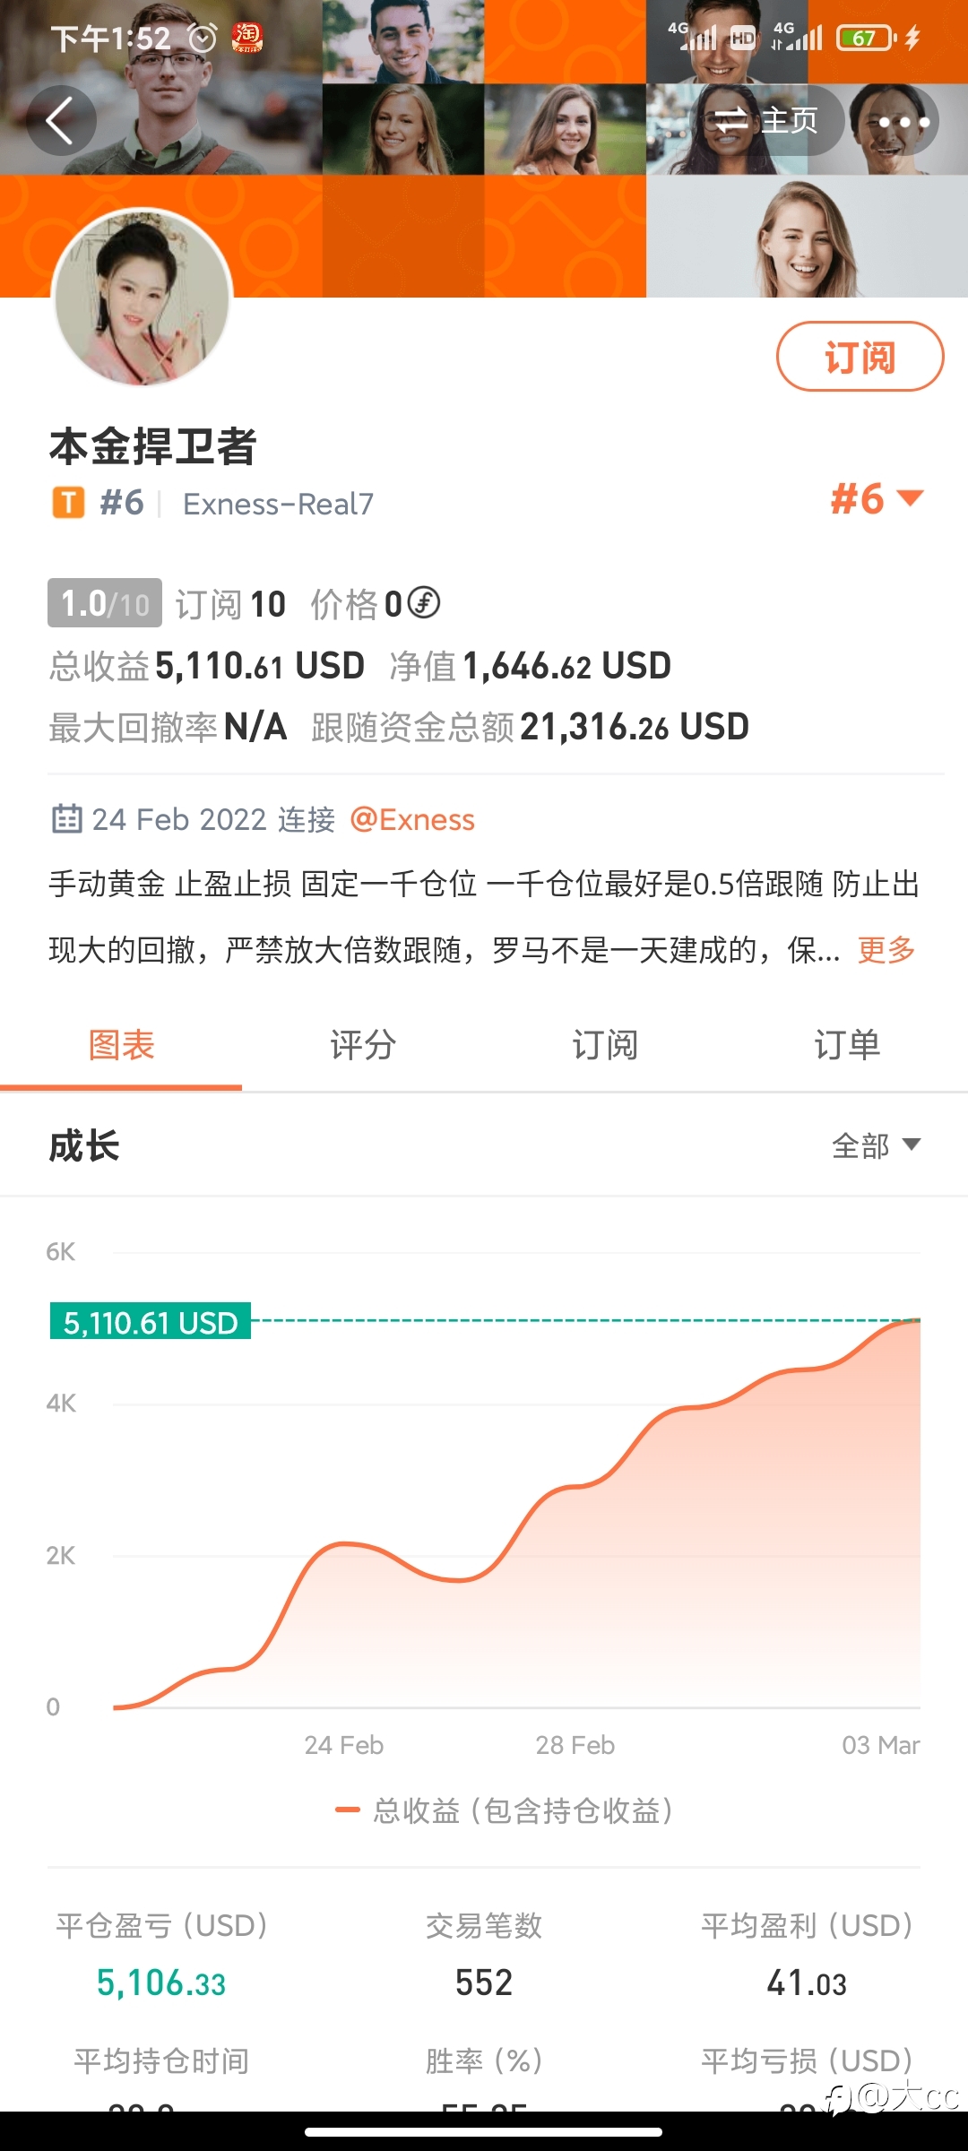Expand the #6 account dropdown
Screen dimensions: 968x2151
(x=877, y=499)
